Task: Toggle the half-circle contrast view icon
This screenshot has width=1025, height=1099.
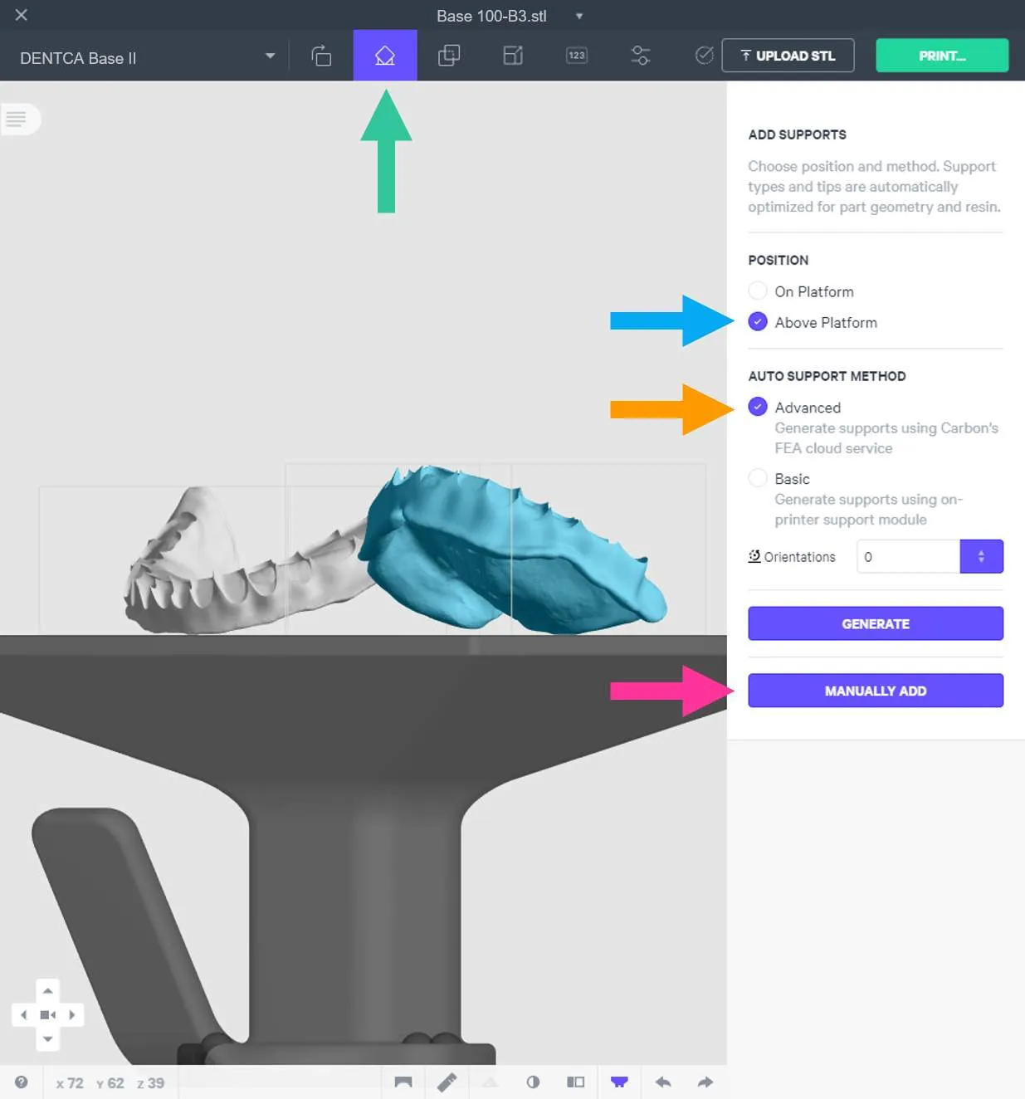Action: click(x=533, y=1082)
